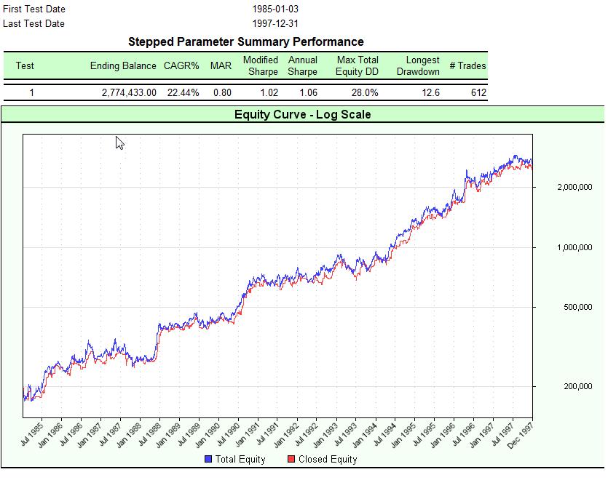Expand the Longest Drawdown column header
The width and height of the screenshot is (608, 480).
click(419, 65)
